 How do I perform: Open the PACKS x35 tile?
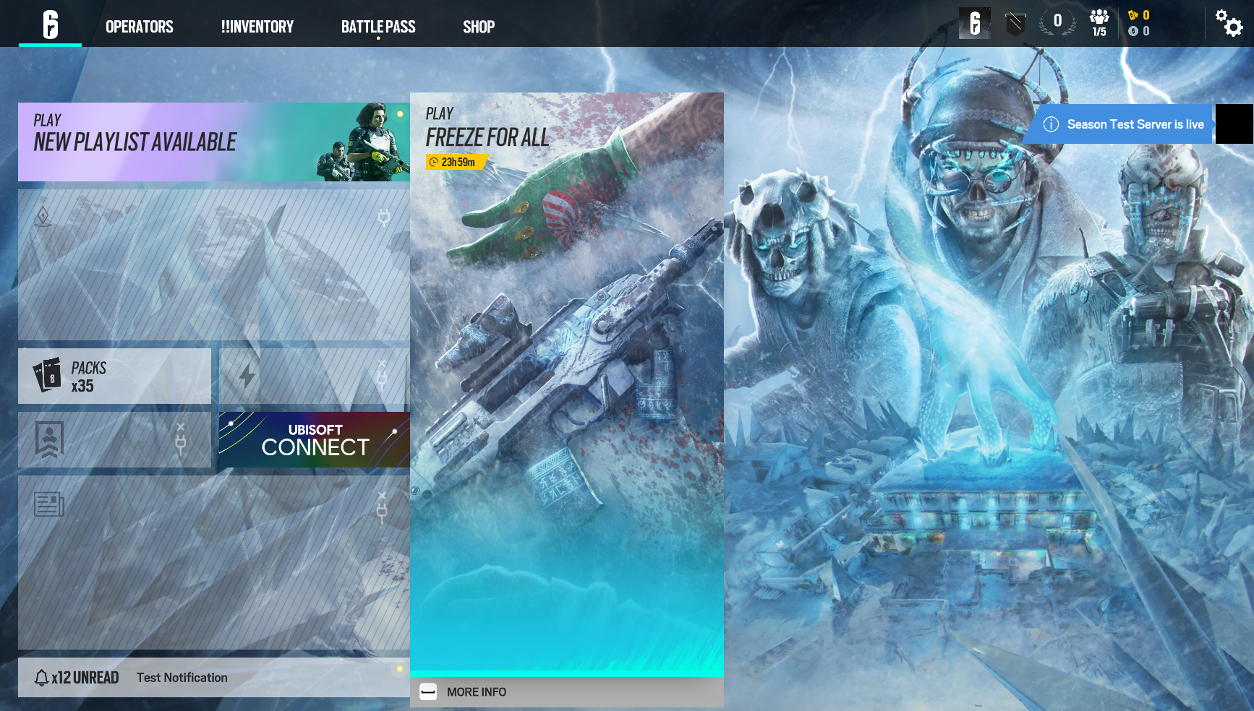[x=114, y=376]
